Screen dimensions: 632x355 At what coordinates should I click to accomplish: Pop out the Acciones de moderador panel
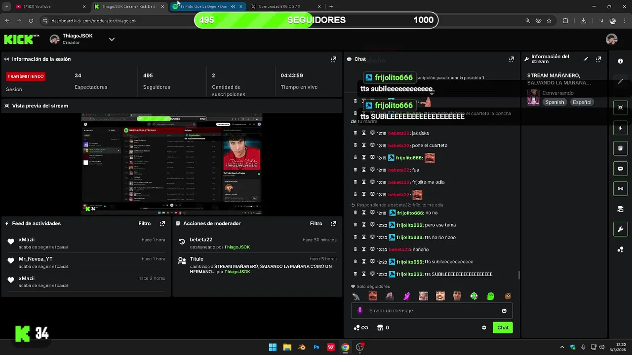click(x=333, y=223)
